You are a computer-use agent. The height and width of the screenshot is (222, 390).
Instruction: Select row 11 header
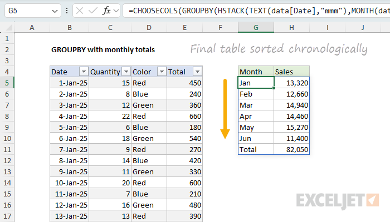pos(7,149)
